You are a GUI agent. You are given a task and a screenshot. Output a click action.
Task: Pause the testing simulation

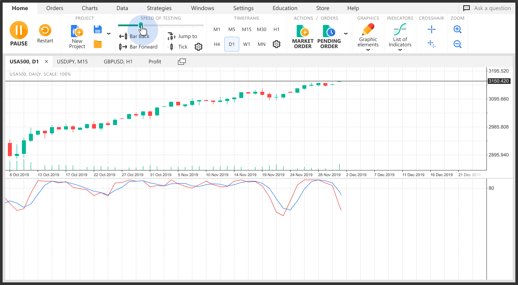pyautogui.click(x=18, y=30)
